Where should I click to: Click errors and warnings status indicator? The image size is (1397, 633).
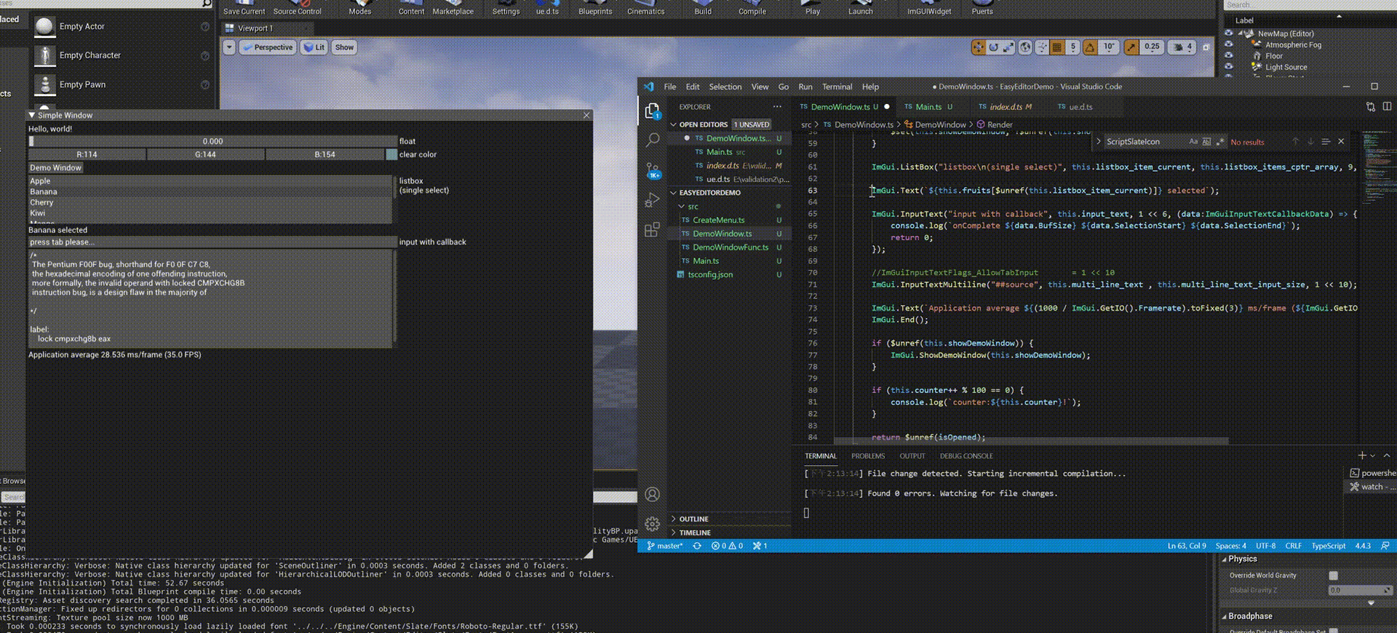point(727,546)
